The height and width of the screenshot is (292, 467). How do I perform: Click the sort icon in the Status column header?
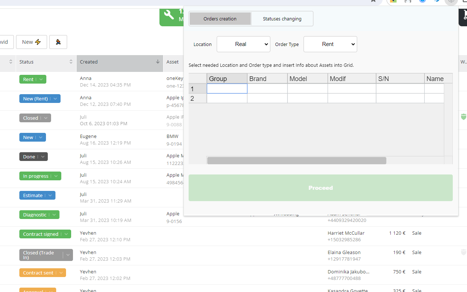pyautogui.click(x=71, y=62)
